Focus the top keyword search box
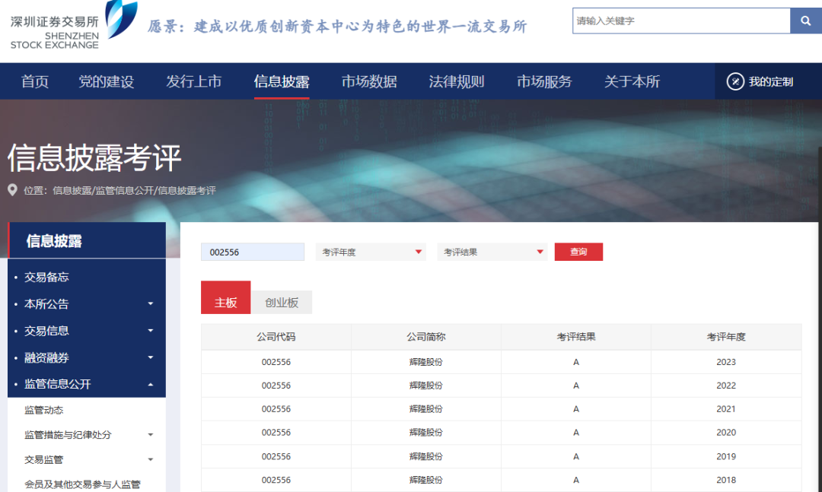The image size is (822, 492). click(x=680, y=21)
